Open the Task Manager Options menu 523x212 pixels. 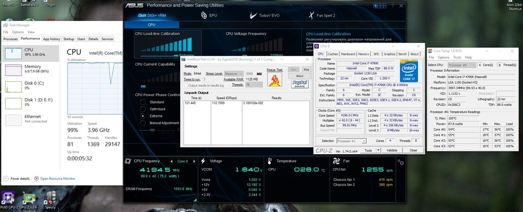(18, 32)
